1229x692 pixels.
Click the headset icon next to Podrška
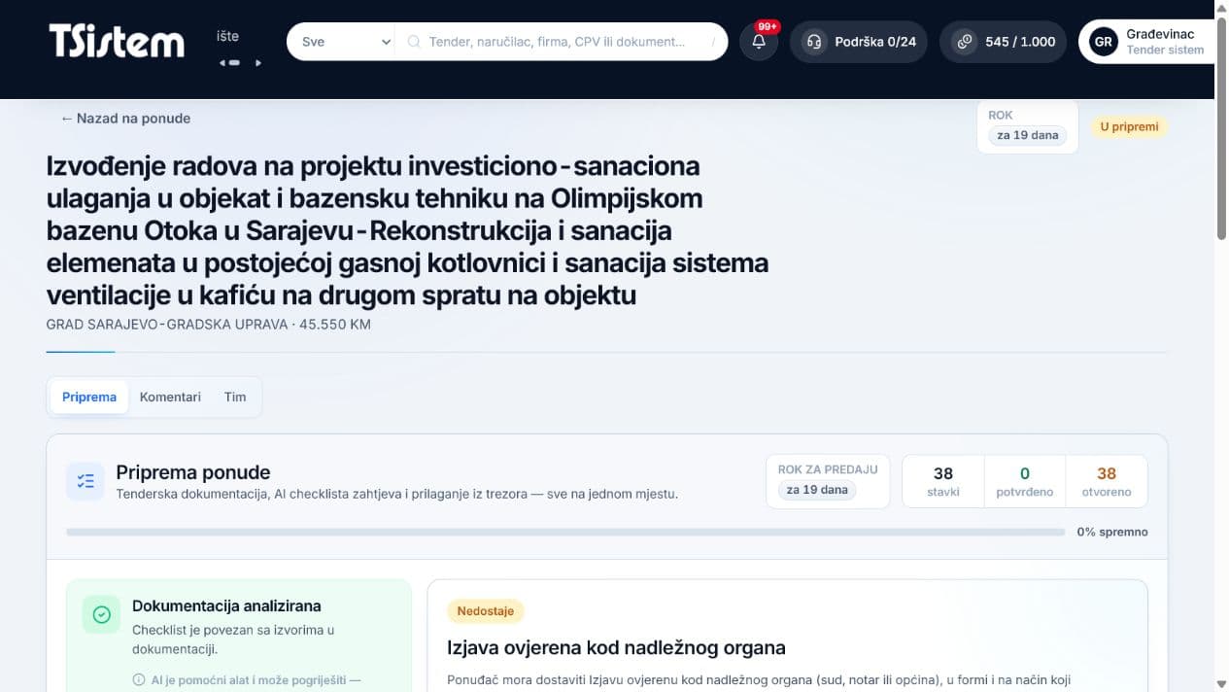coord(814,42)
